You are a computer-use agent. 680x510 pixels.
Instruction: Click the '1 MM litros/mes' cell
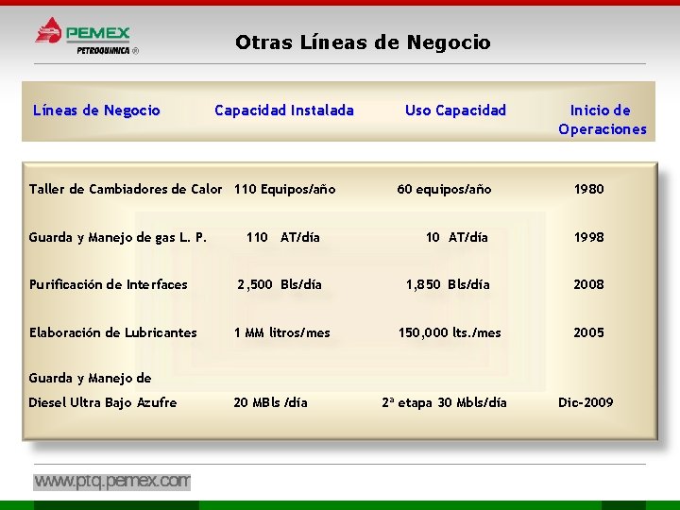(281, 332)
